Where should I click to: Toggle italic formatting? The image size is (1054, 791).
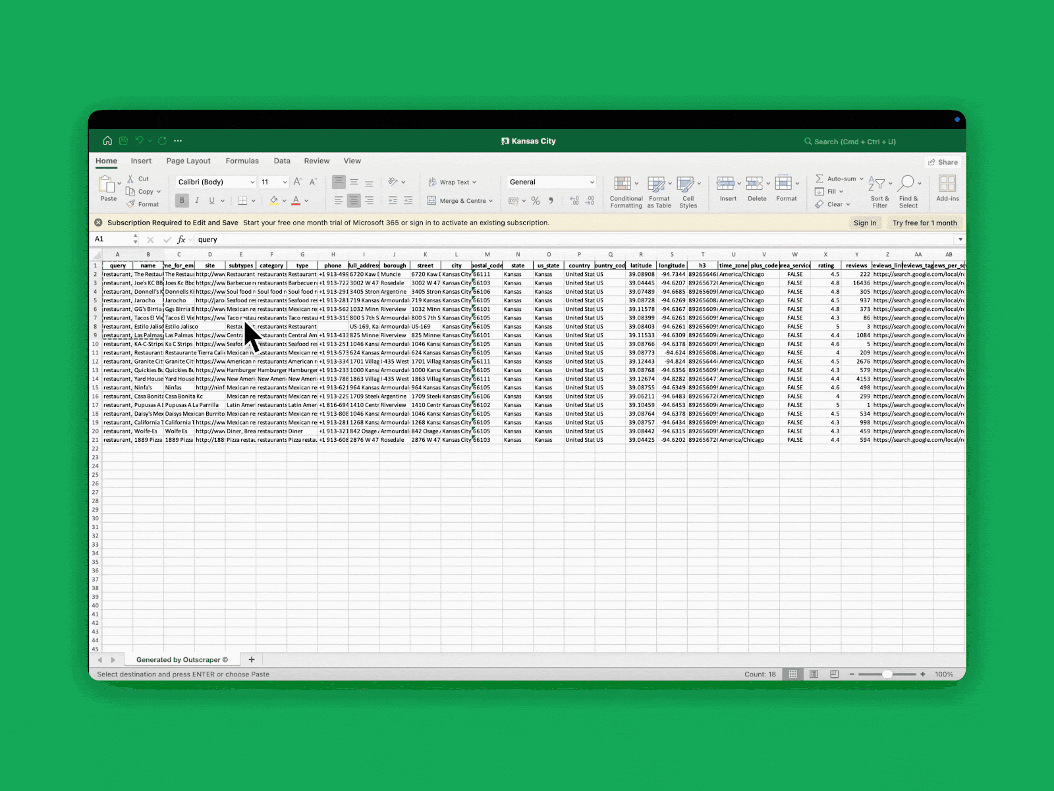coord(197,201)
